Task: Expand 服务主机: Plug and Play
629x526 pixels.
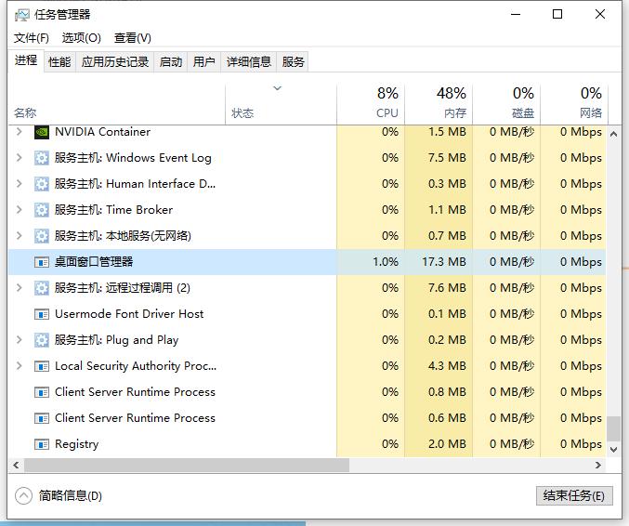Action: point(19,340)
